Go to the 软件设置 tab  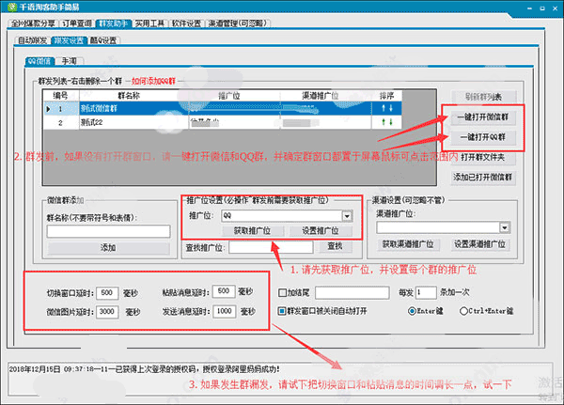186,23
